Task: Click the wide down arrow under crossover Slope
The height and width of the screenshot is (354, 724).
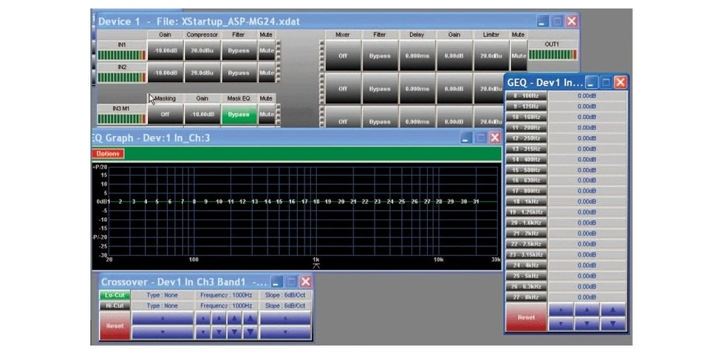Action: click(284, 333)
